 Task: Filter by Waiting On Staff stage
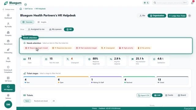pyautogui.click(x=106, y=81)
